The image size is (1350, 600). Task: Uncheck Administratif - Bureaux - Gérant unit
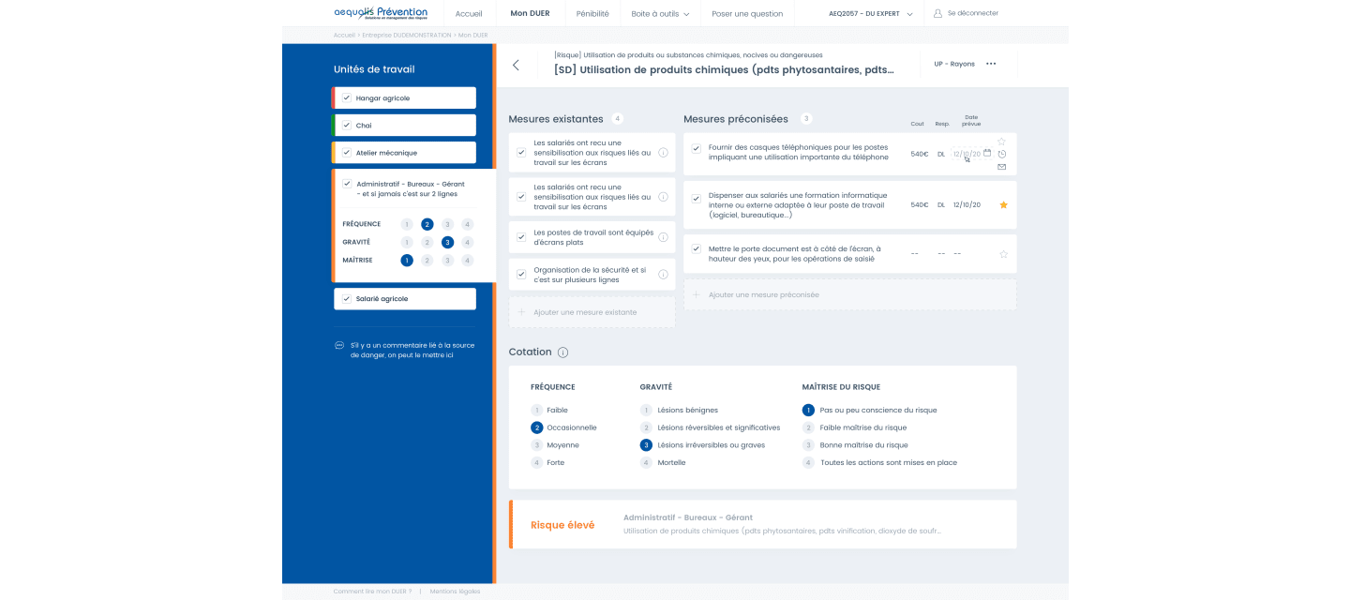tap(347, 184)
